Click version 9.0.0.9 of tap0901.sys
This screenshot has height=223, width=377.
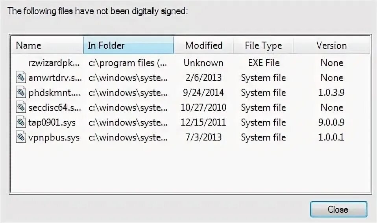331,122
